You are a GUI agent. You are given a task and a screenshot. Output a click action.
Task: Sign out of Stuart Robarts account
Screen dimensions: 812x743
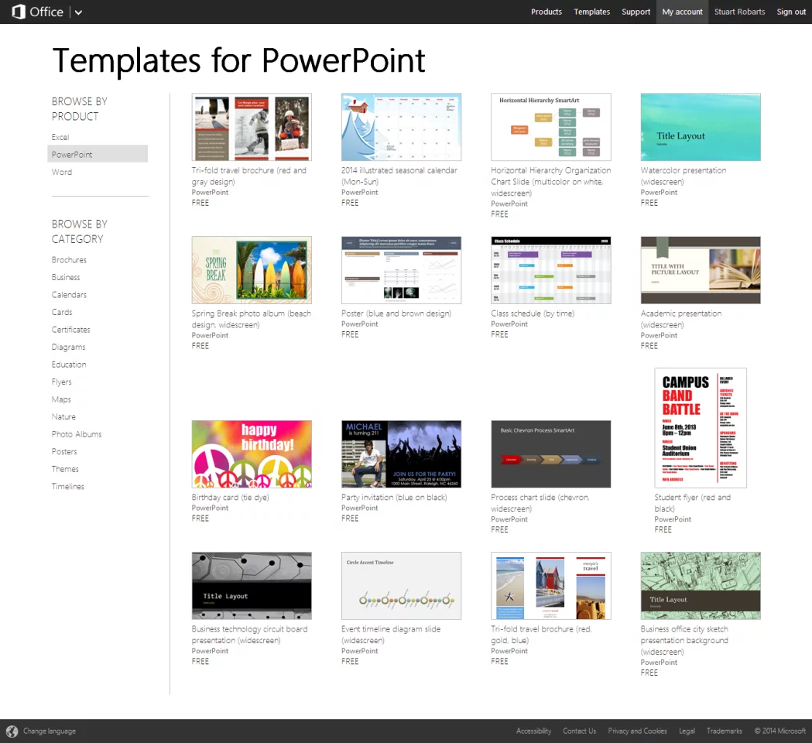[x=790, y=12]
